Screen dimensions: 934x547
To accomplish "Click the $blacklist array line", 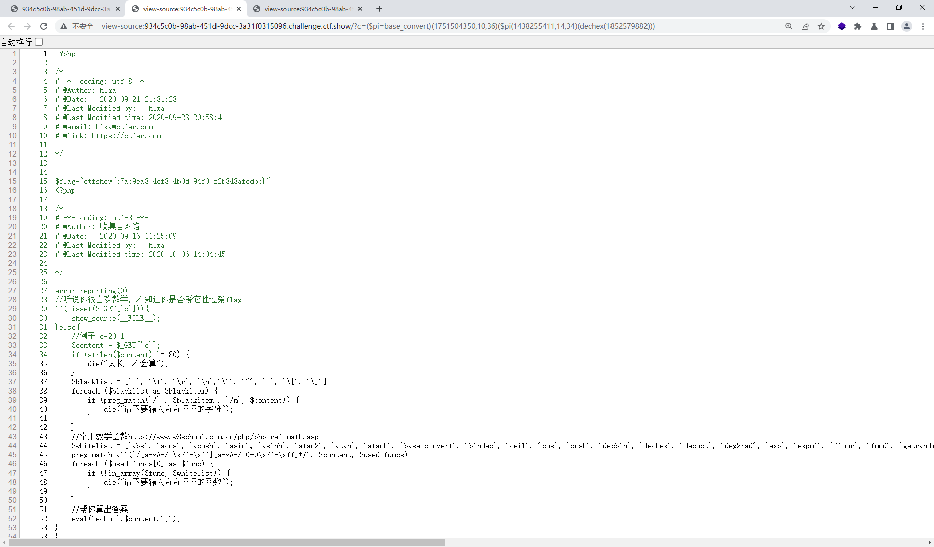I will click(x=201, y=382).
